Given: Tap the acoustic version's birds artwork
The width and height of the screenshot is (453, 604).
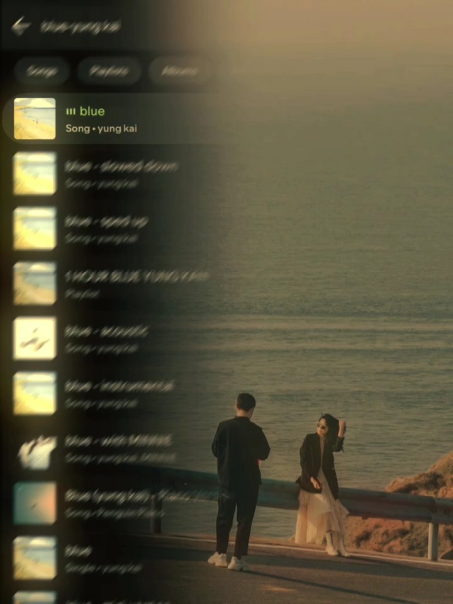Looking at the screenshot, I should click(x=35, y=338).
